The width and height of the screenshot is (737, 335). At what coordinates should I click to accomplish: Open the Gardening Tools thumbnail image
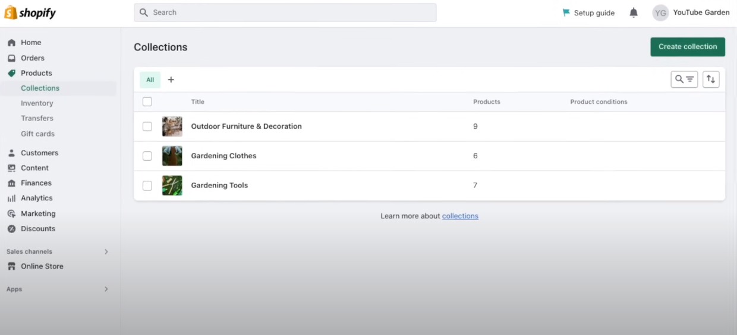(172, 186)
